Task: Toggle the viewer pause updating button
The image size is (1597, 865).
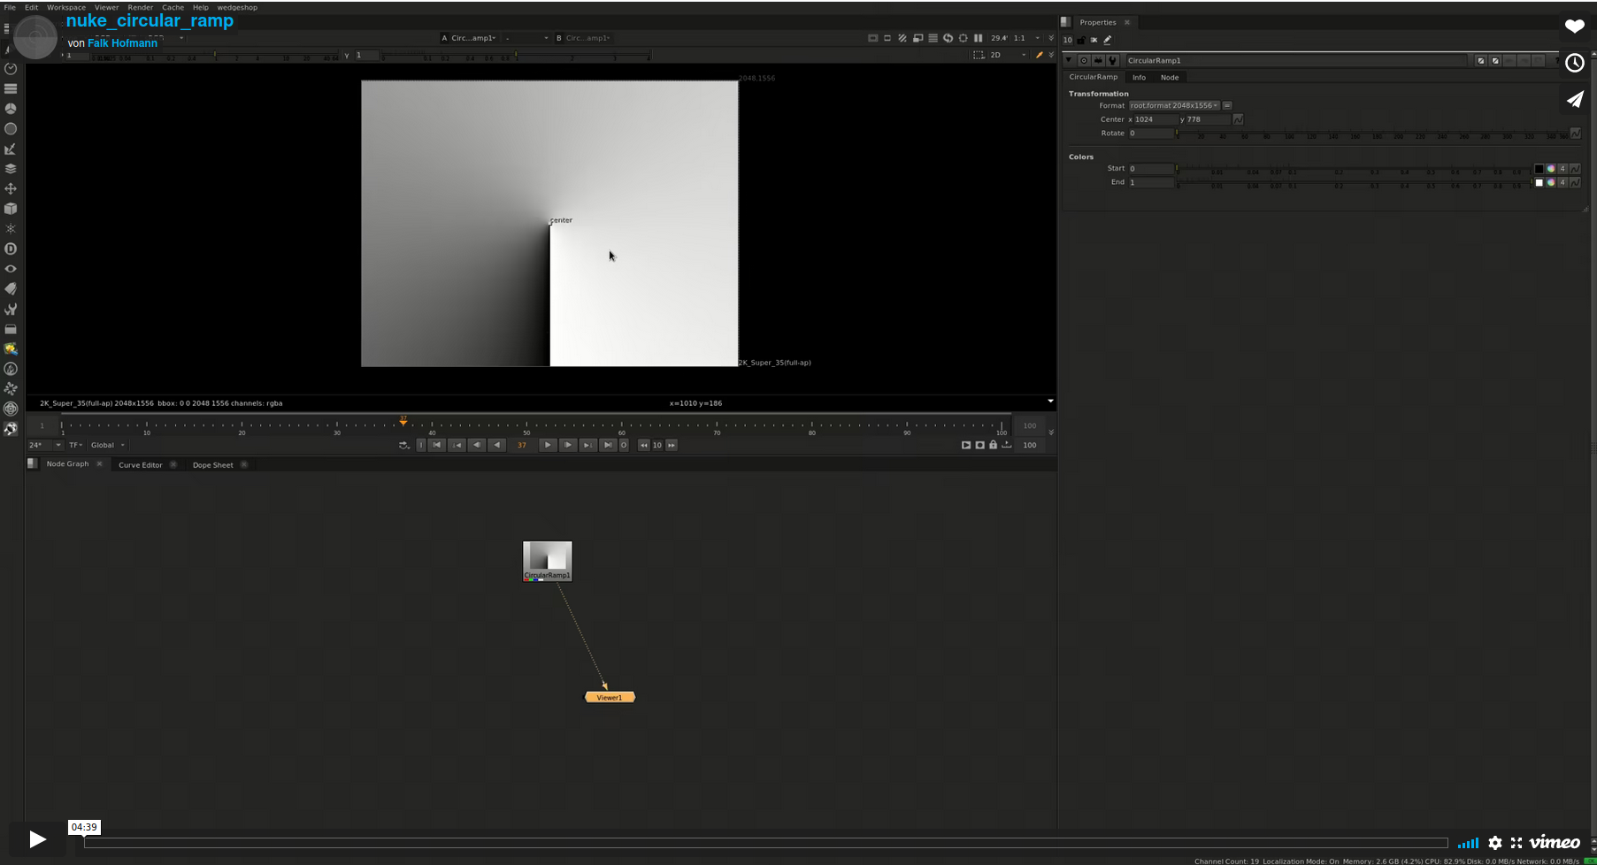Action: [x=978, y=38]
